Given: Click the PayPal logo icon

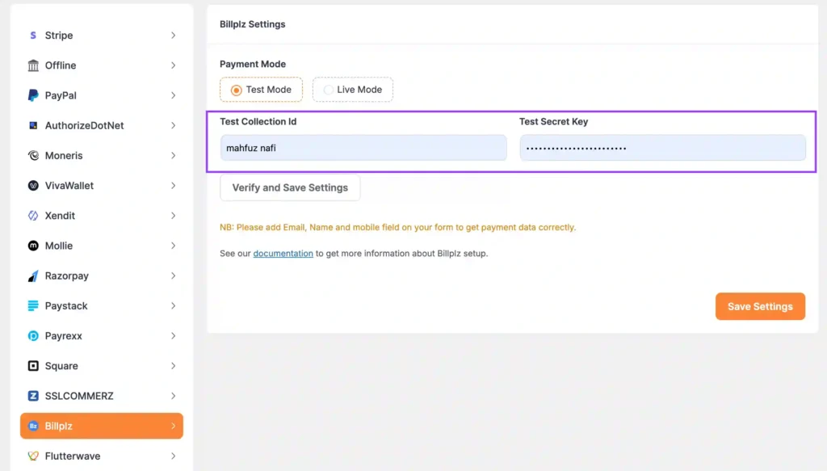Looking at the screenshot, I should coord(33,95).
